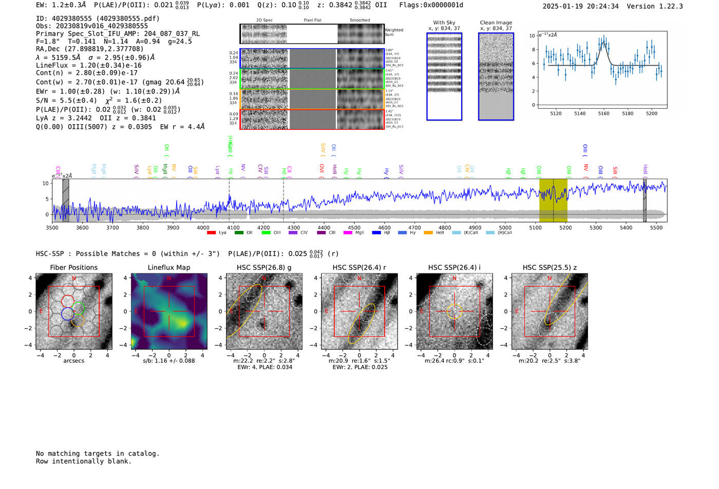Select the green-bordered 2D spectrum row
Image resolution: width=719 pixels, height=489 pixels.
pos(312,79)
